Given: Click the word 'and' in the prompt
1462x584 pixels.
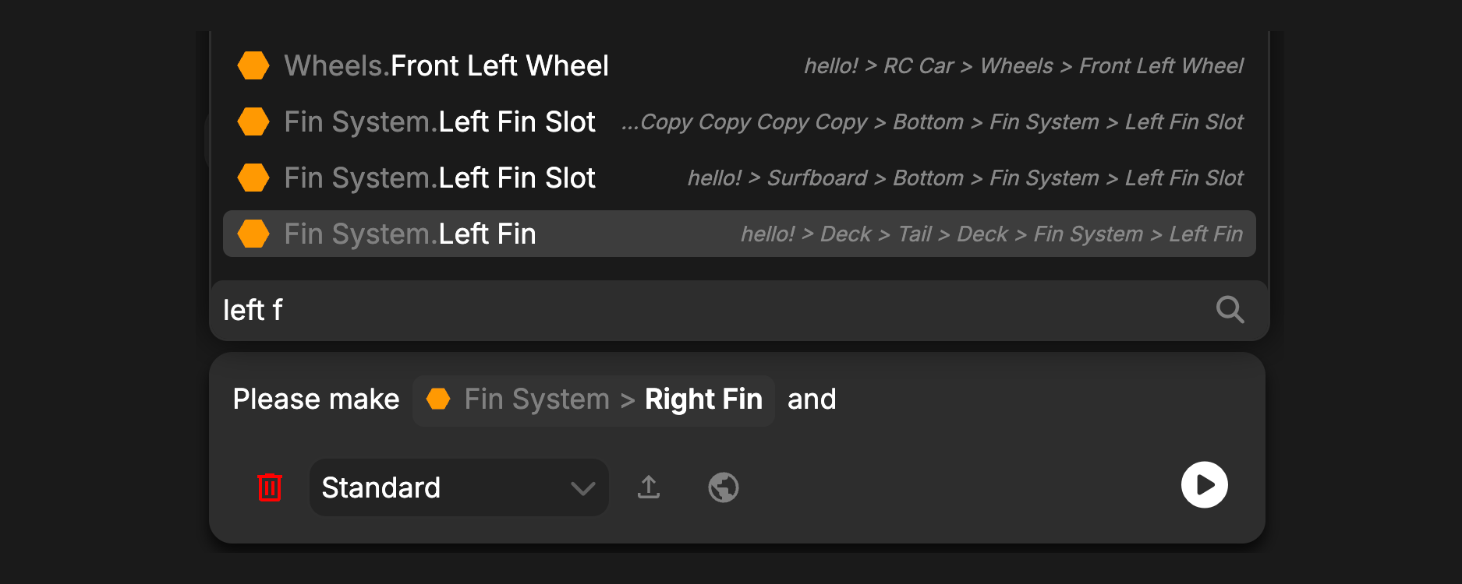Looking at the screenshot, I should pyautogui.click(x=812, y=399).
